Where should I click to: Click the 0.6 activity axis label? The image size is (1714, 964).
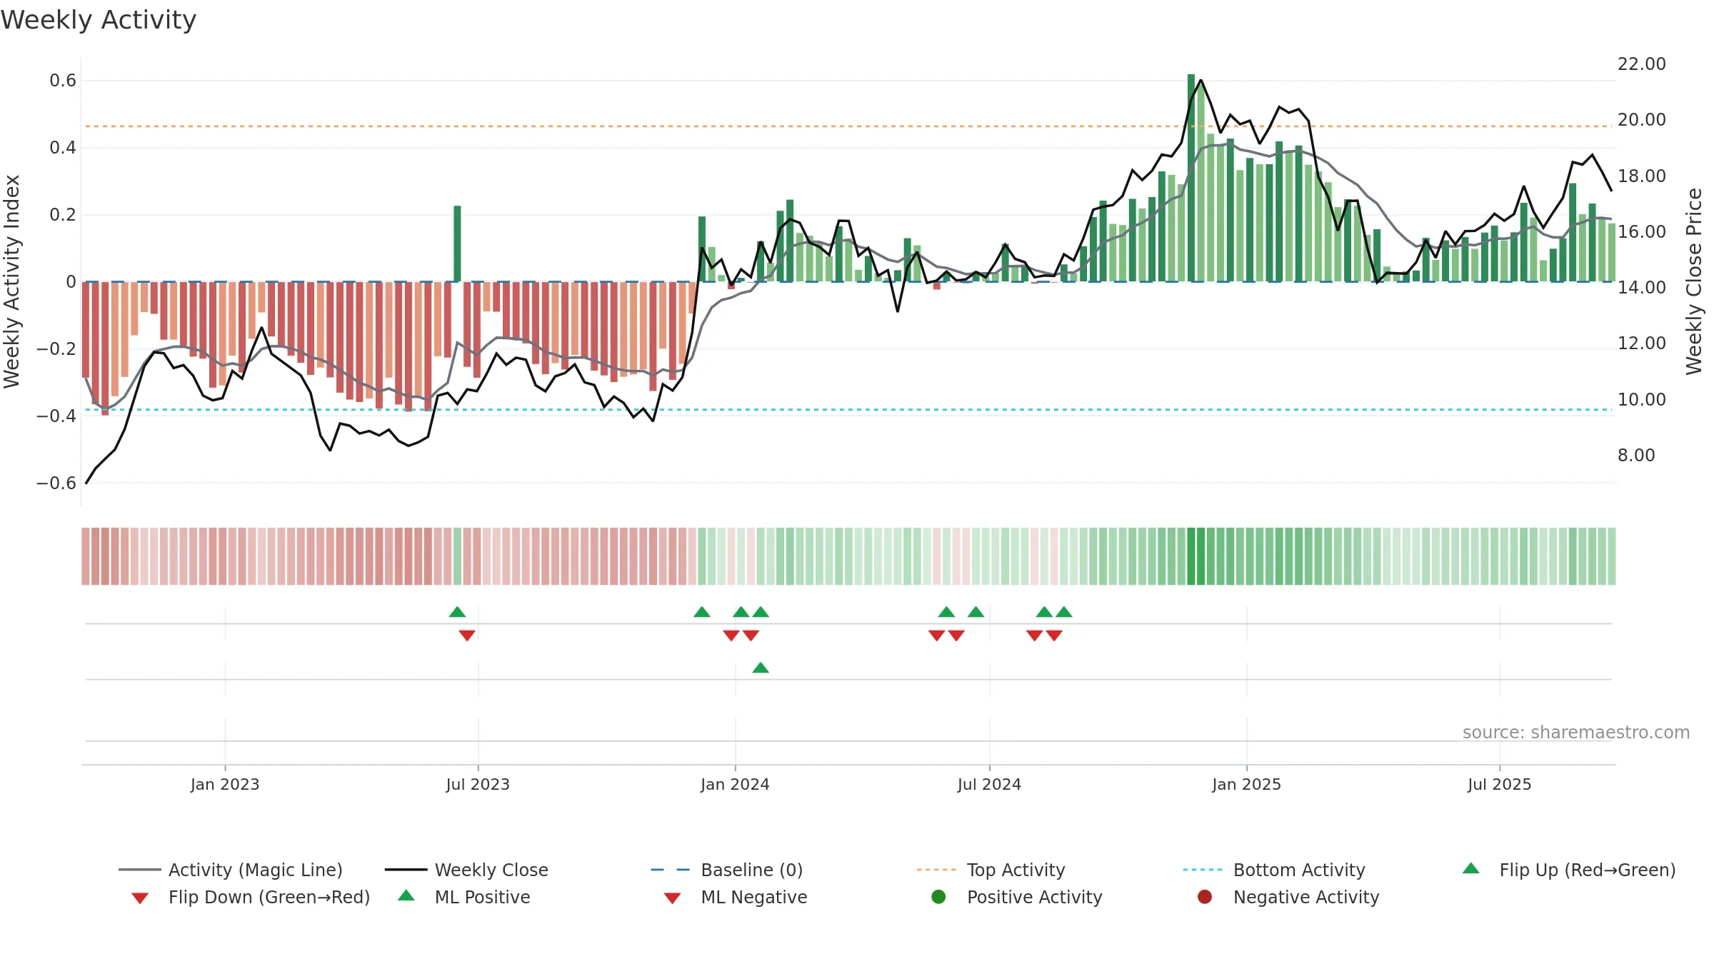pyautogui.click(x=63, y=81)
